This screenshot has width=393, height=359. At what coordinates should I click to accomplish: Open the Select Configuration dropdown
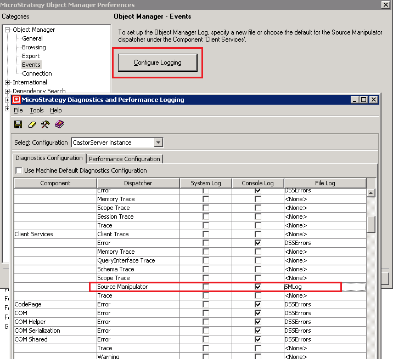(x=158, y=143)
